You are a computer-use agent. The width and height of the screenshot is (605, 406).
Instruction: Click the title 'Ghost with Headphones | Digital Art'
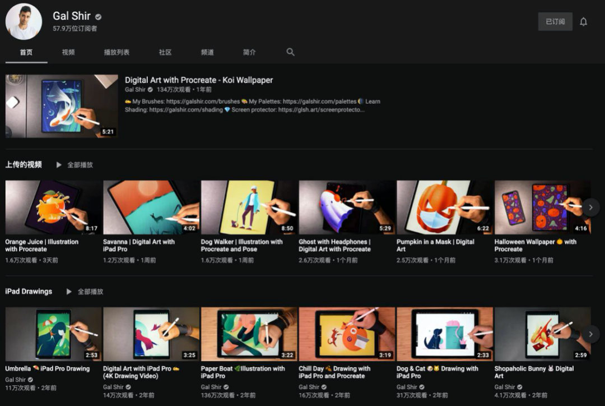point(334,245)
